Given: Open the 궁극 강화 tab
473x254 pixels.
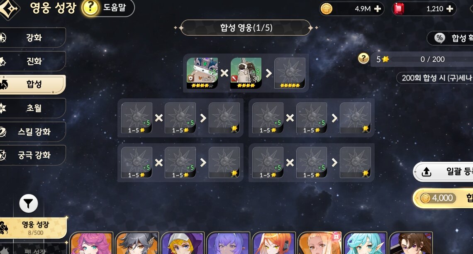Looking at the screenshot, I should (33, 155).
